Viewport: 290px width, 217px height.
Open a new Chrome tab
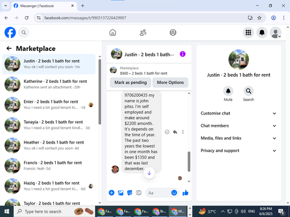click(82, 6)
